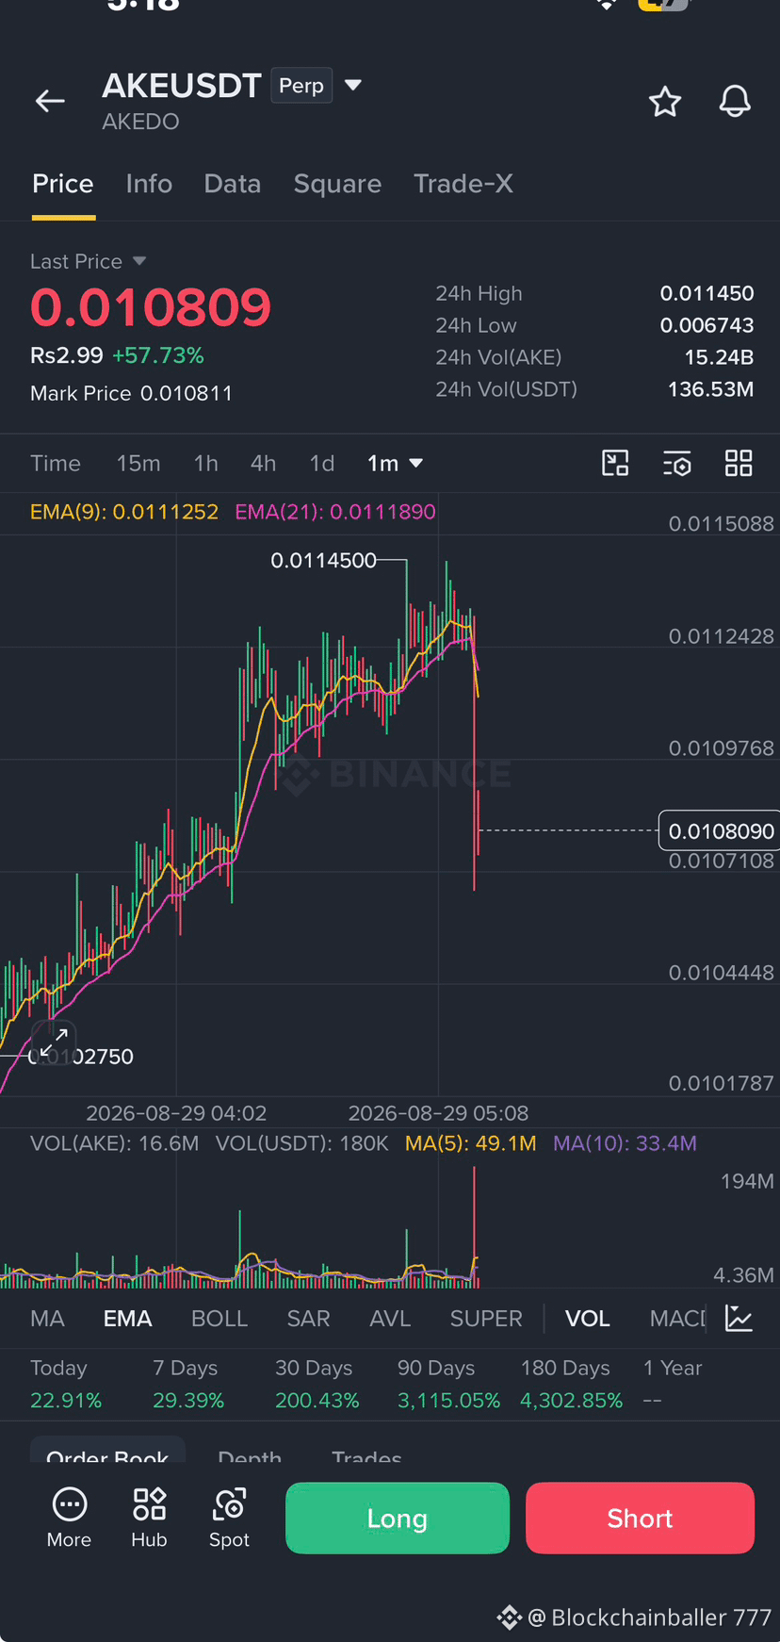This screenshot has height=1642, width=780.
Task: Toggle the SAR indicator
Action: coord(308,1319)
